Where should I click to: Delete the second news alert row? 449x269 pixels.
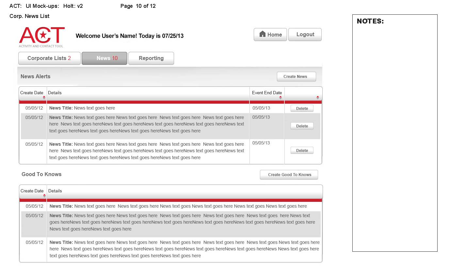tap(302, 126)
